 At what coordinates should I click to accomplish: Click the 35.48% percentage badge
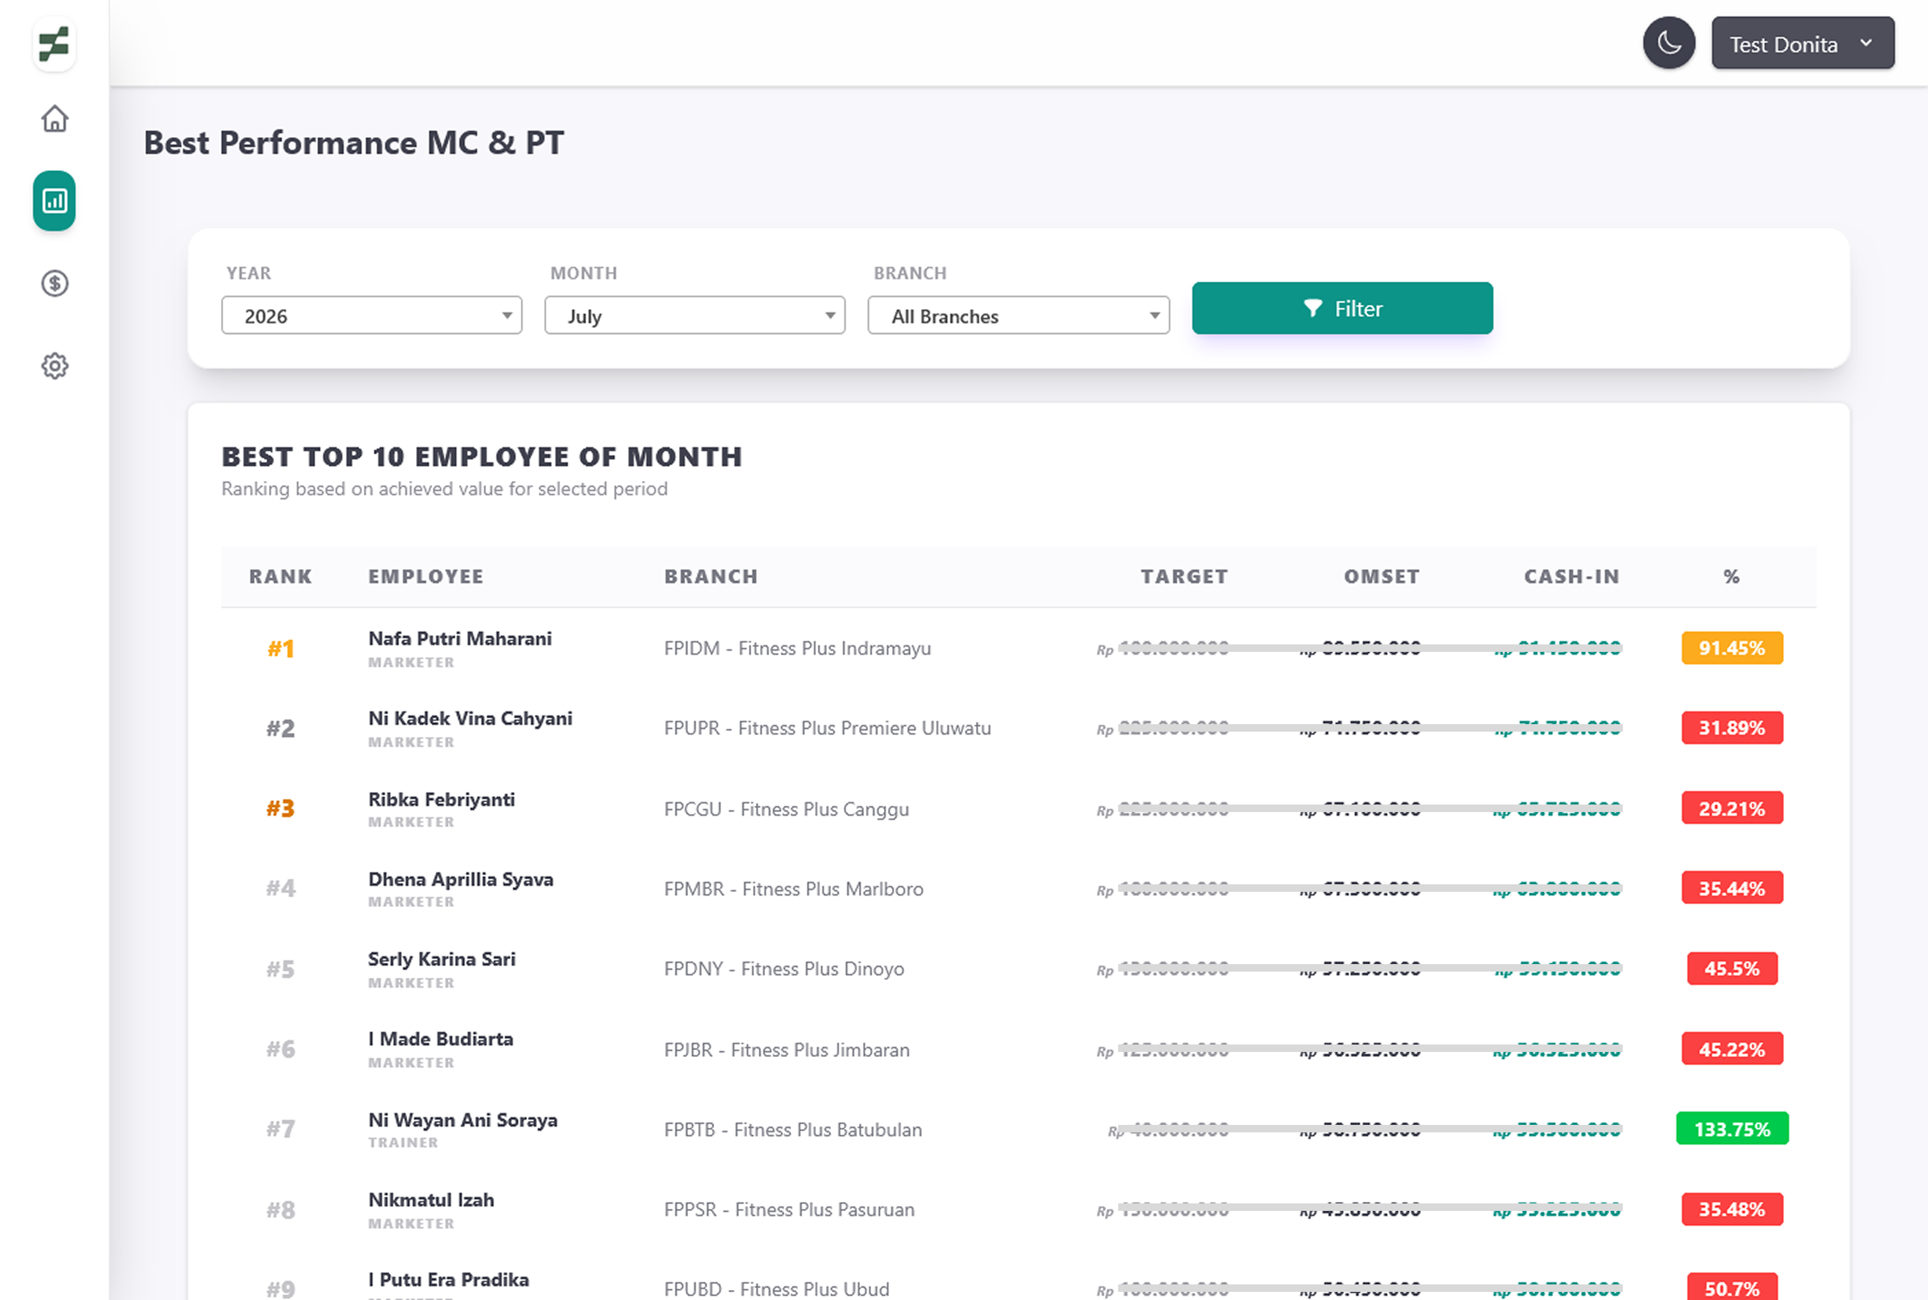tap(1732, 1209)
